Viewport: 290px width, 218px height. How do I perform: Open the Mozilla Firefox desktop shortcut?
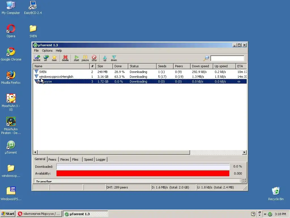coord(11,77)
